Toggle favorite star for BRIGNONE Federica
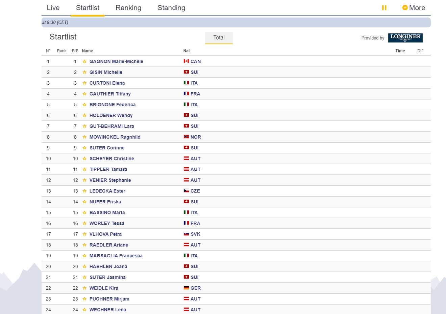The height and width of the screenshot is (314, 446). pos(84,105)
